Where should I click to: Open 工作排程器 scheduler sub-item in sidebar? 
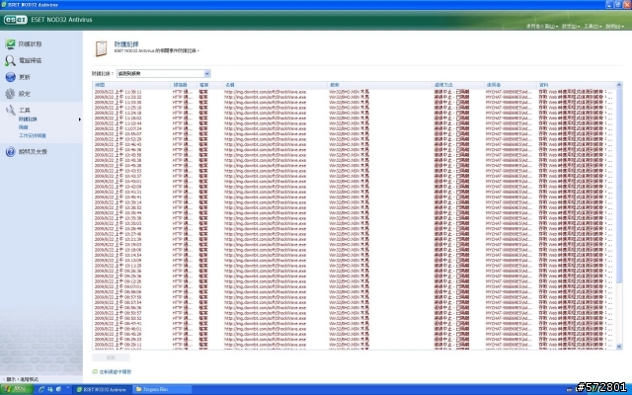pos(33,136)
